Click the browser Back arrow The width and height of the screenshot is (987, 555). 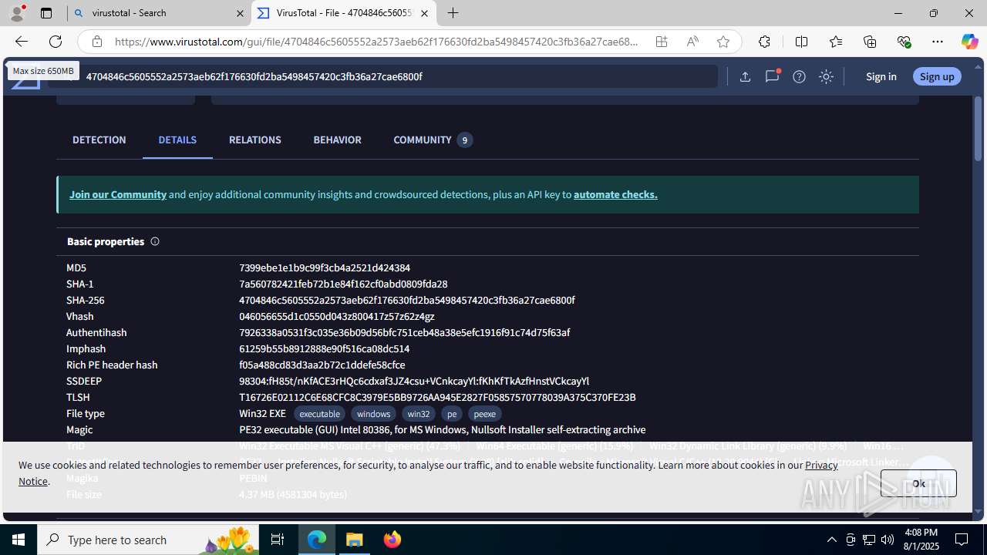pyautogui.click(x=22, y=42)
